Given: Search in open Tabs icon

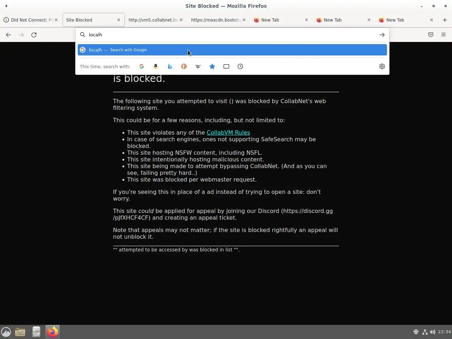Looking at the screenshot, I should [x=226, y=66].
